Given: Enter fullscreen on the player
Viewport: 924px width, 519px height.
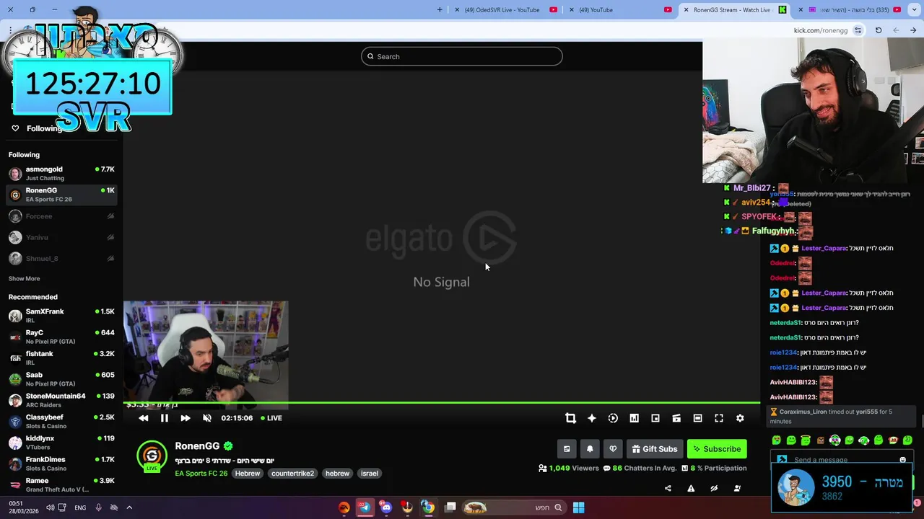Looking at the screenshot, I should pos(719,418).
